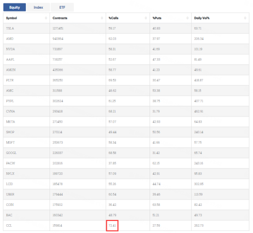Image resolution: width=253 pixels, height=233 pixels.
Task: Click the %Puts column header
Action: [x=171, y=18]
